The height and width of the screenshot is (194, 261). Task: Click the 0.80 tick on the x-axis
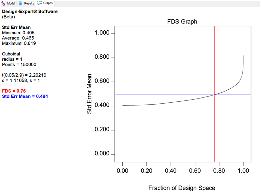(x=219, y=171)
